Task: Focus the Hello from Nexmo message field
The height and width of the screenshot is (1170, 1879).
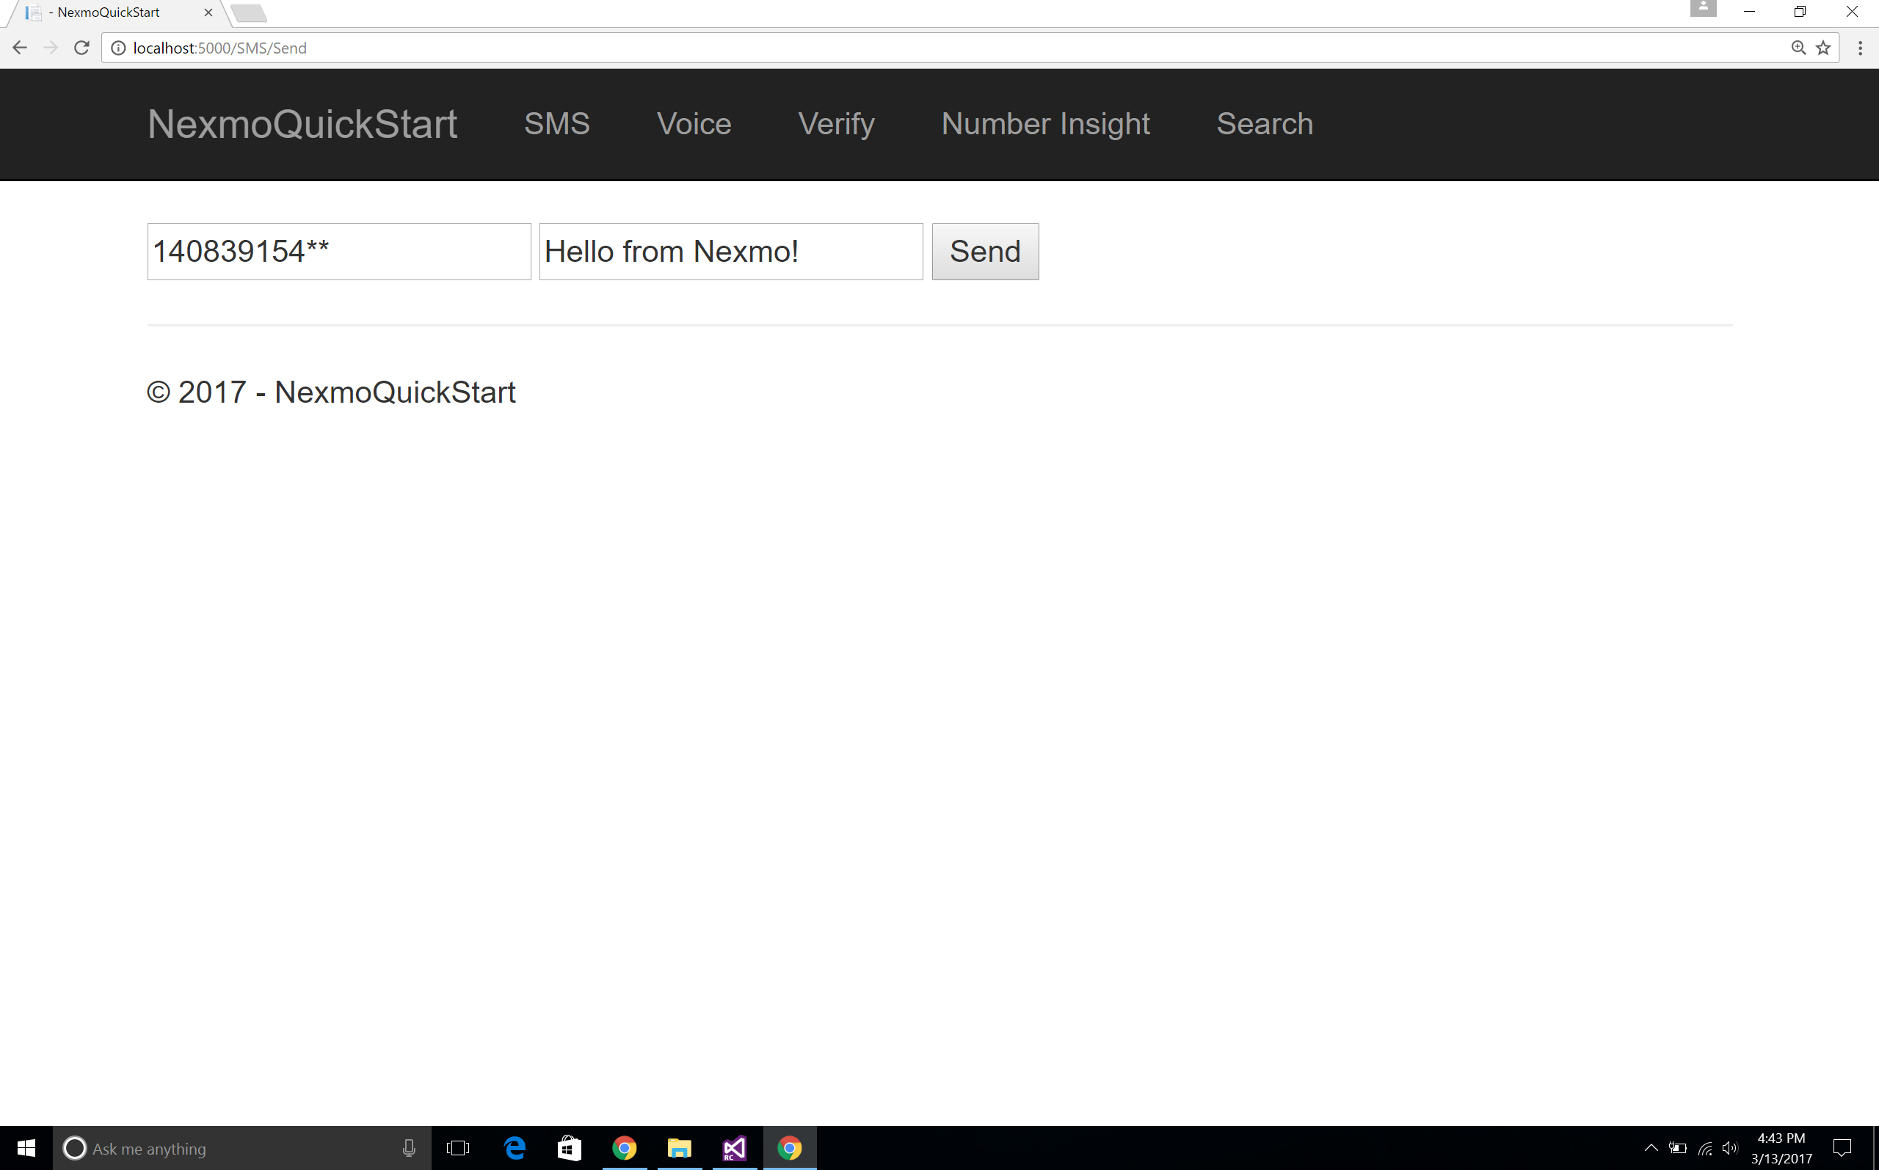Action: [731, 252]
